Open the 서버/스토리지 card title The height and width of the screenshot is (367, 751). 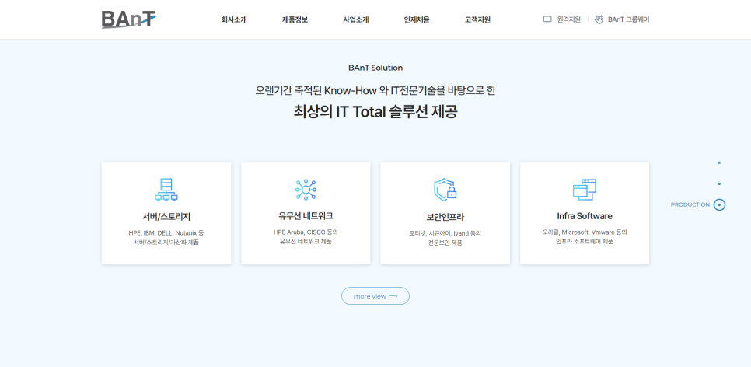pos(166,217)
